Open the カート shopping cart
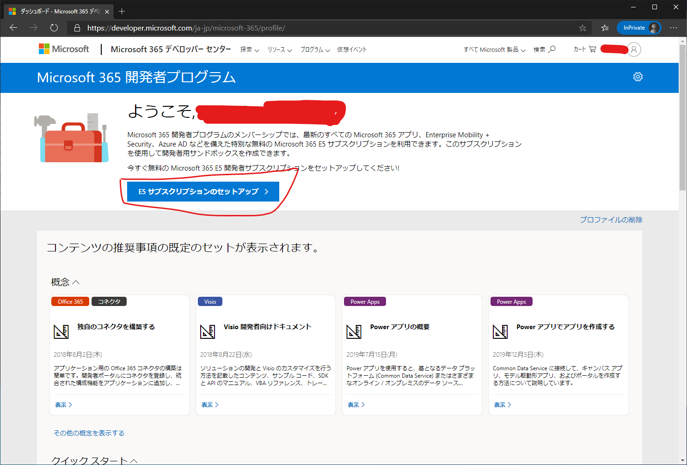 click(x=584, y=49)
